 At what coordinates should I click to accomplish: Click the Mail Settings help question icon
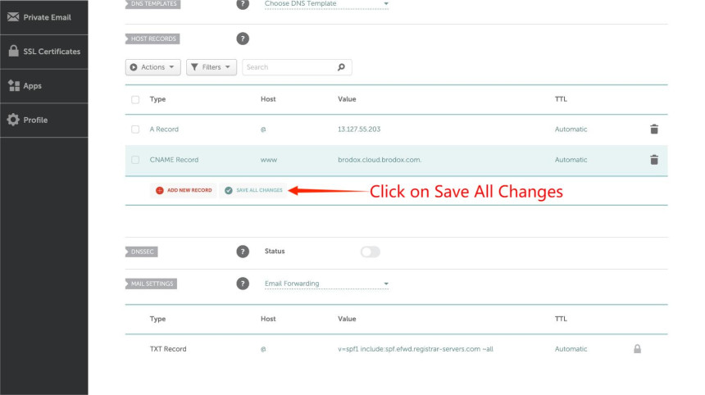tap(243, 284)
